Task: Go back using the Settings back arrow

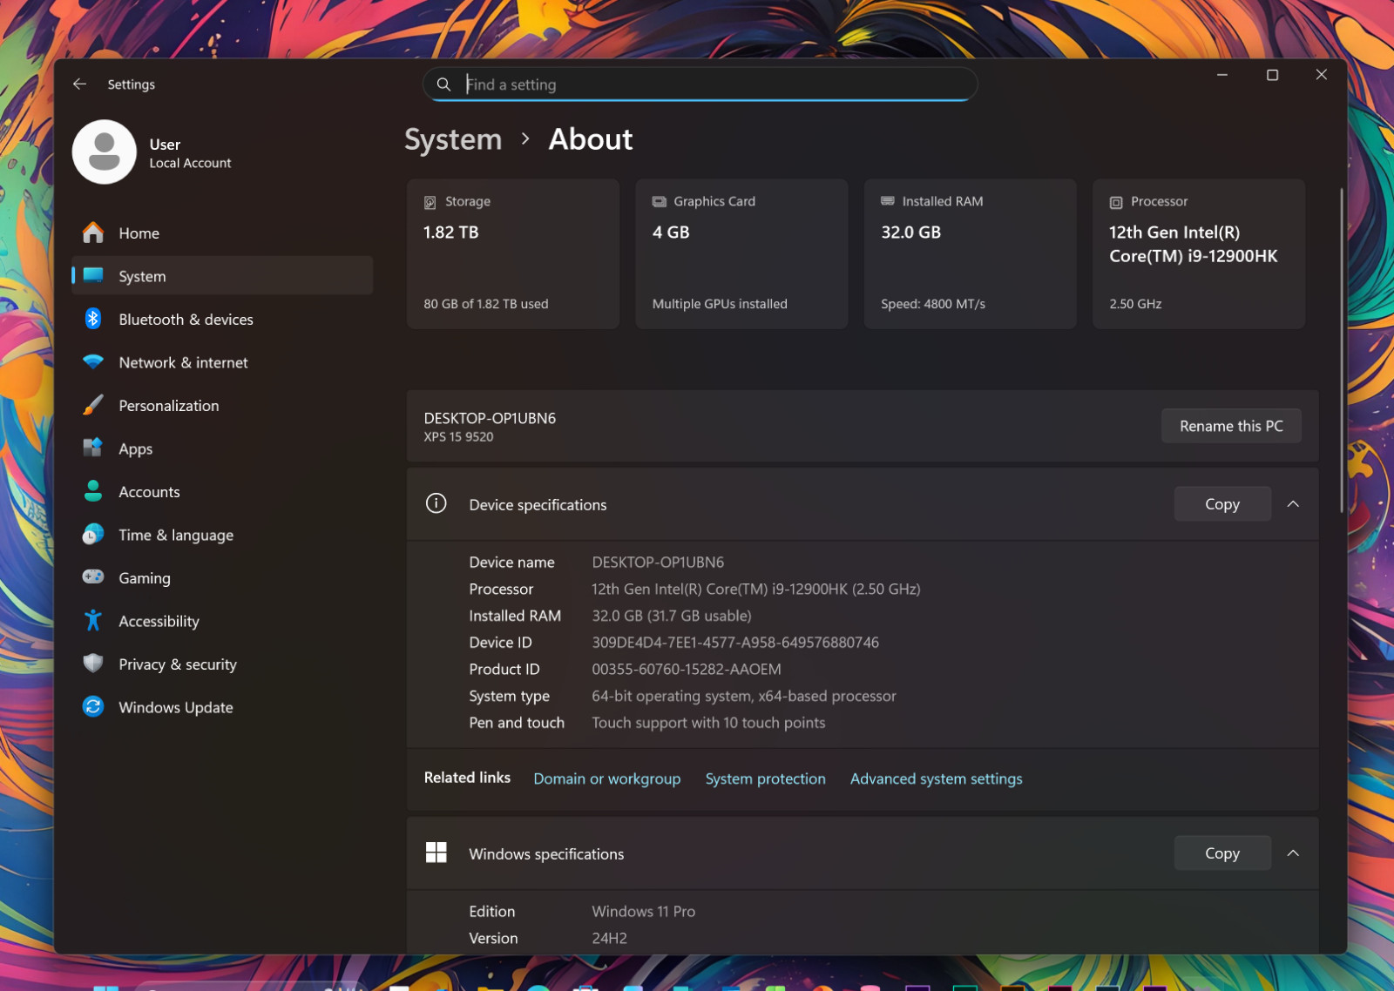Action: (79, 84)
